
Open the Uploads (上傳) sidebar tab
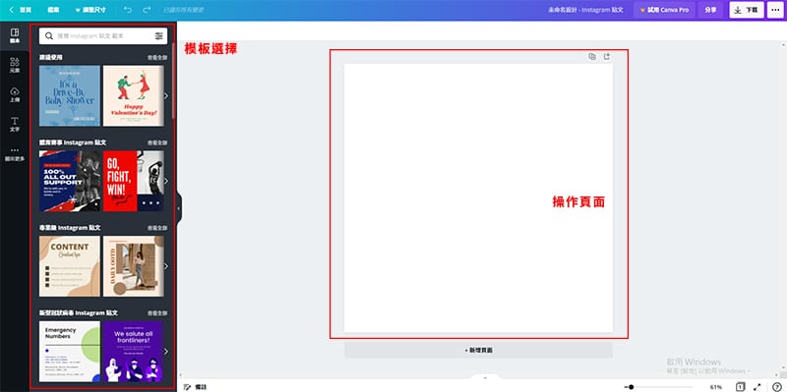(x=15, y=94)
